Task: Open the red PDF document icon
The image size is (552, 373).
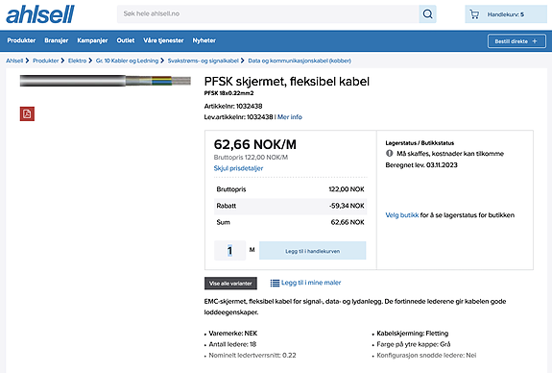Action: pyautogui.click(x=27, y=113)
